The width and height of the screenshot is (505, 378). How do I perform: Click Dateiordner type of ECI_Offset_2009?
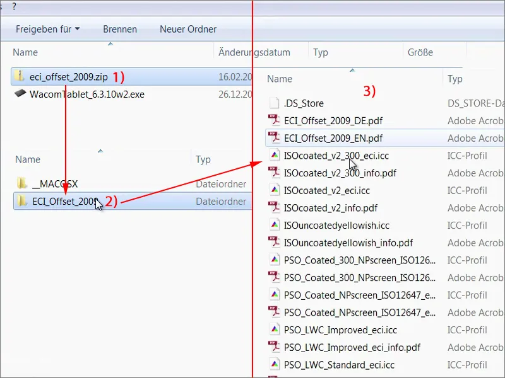pyautogui.click(x=221, y=202)
